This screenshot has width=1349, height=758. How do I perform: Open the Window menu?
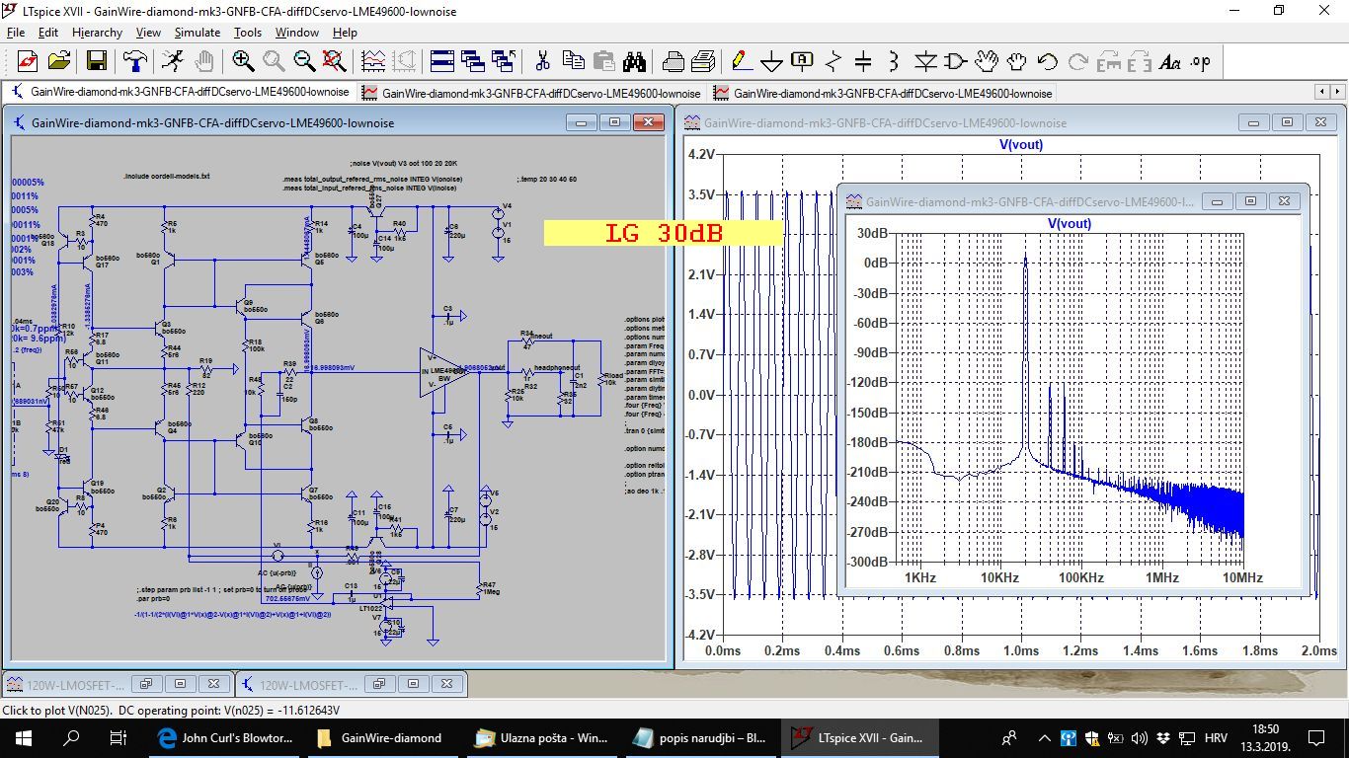coord(297,33)
